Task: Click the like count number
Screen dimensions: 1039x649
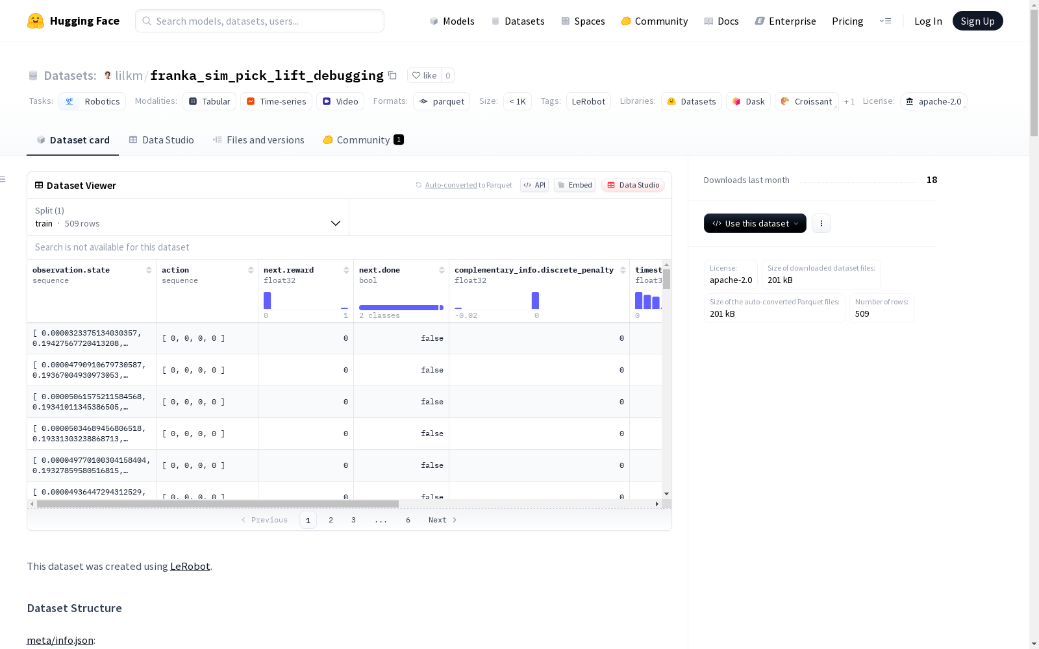Action: point(447,75)
